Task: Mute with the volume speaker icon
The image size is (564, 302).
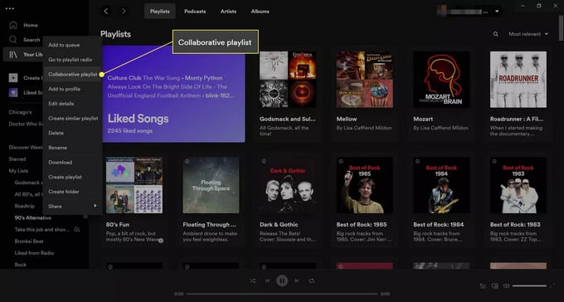Action: [507, 285]
